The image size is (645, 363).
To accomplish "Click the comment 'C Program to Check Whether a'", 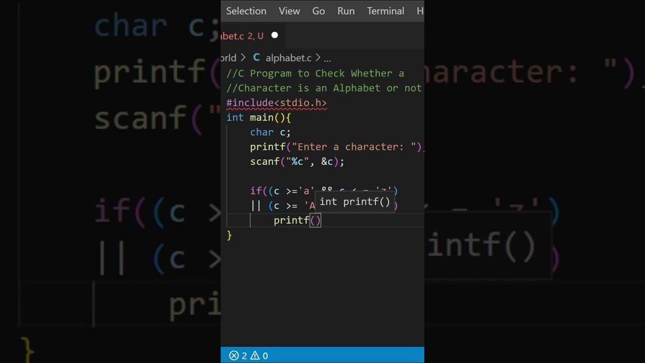I will pyautogui.click(x=315, y=74).
